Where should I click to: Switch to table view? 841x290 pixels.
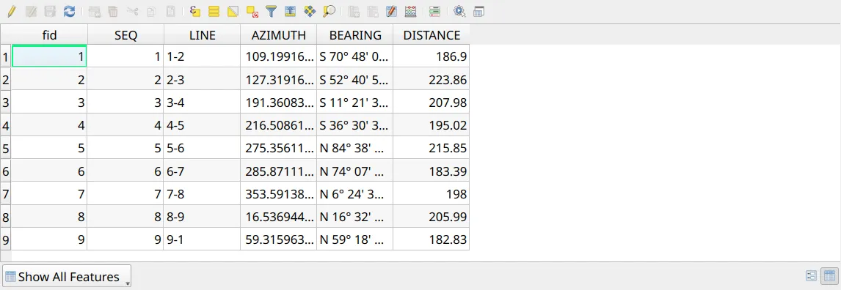coord(829,276)
